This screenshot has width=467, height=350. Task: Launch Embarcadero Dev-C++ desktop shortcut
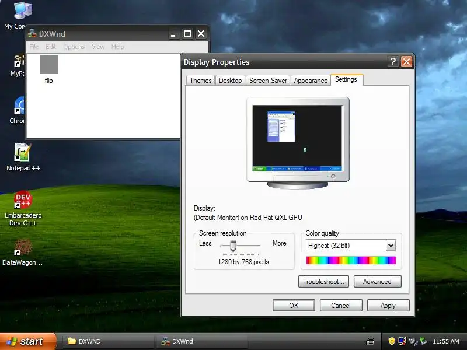pyautogui.click(x=23, y=199)
